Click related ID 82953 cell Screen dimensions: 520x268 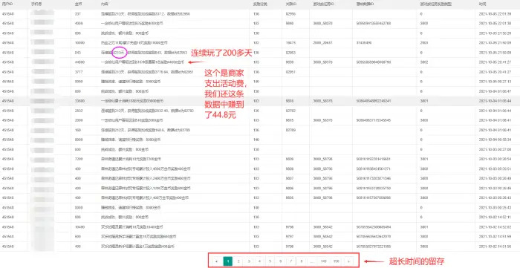click(x=290, y=53)
